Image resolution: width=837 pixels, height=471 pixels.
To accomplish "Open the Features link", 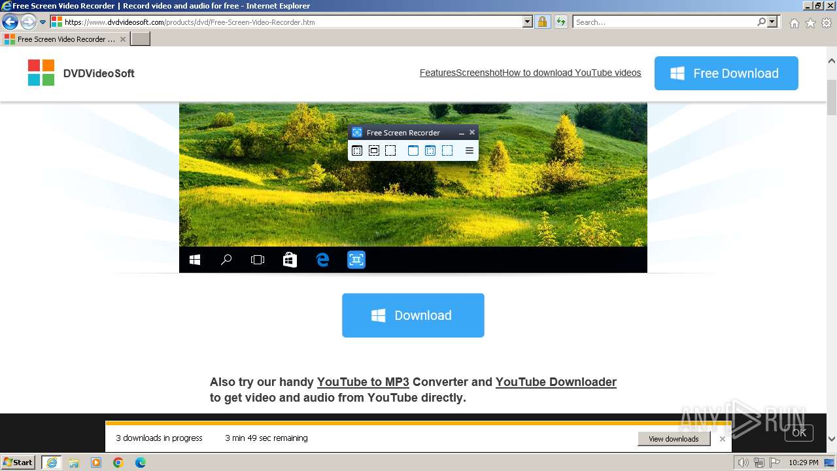I will pyautogui.click(x=437, y=73).
